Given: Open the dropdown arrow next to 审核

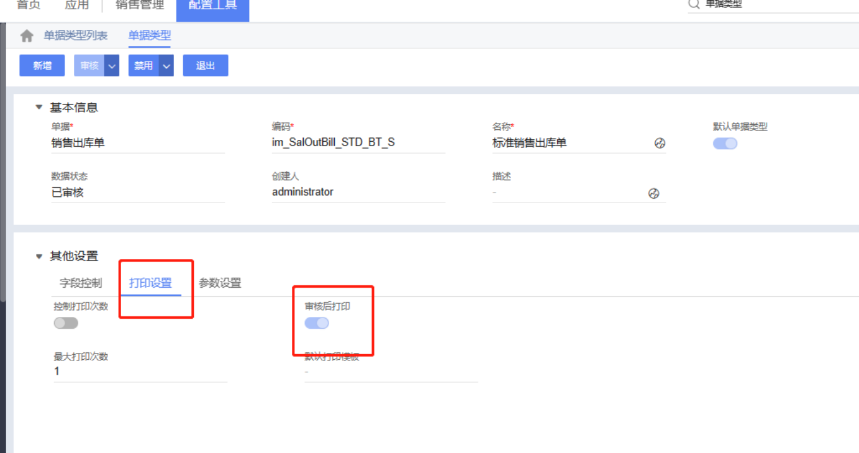Looking at the screenshot, I should [x=112, y=66].
